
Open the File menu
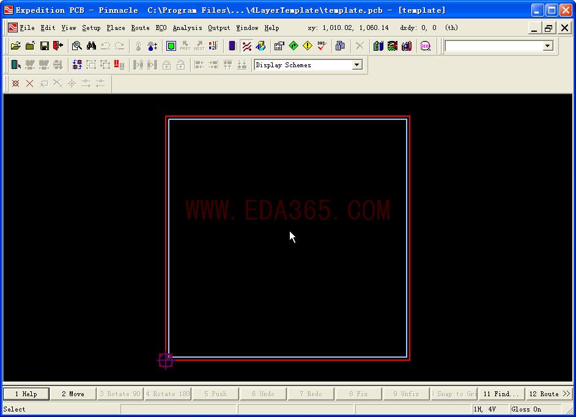click(x=27, y=28)
